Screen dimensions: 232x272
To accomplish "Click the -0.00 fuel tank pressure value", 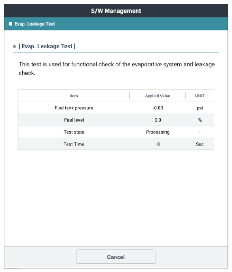I will click(158, 108).
